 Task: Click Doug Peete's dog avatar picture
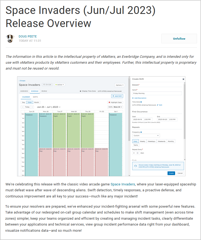[x=10, y=39]
